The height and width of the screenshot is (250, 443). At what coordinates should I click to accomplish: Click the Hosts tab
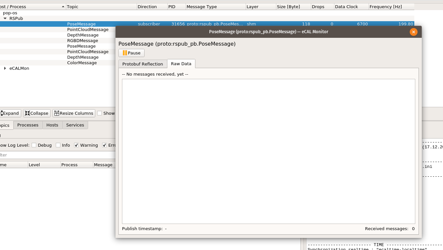(x=52, y=125)
